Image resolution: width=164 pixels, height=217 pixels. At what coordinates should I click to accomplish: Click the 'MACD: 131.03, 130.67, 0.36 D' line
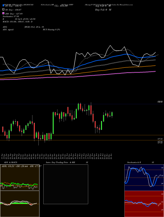pyautogui.click(x=17, y=22)
